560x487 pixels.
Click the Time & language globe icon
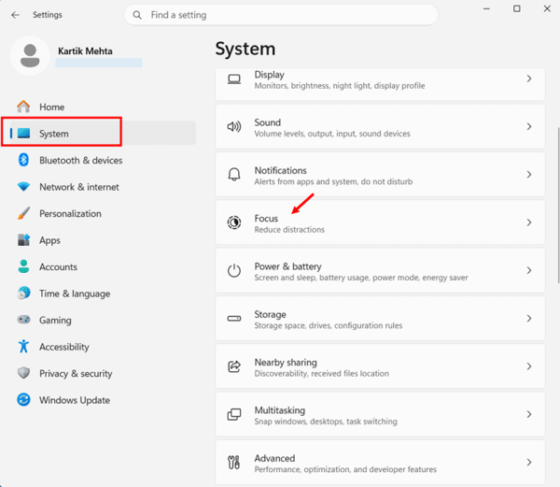pos(23,294)
